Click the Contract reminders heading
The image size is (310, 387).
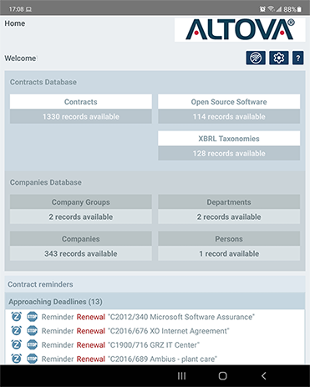tap(40, 284)
